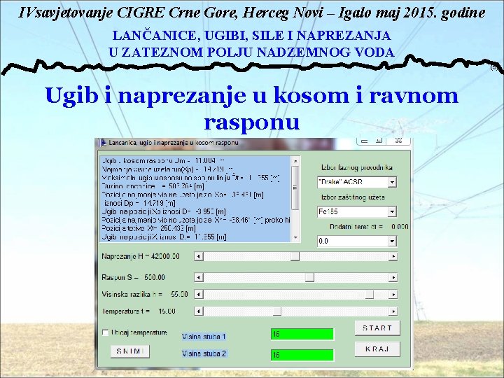
Task: Maximize the Lancanica window
Action: click(379, 141)
